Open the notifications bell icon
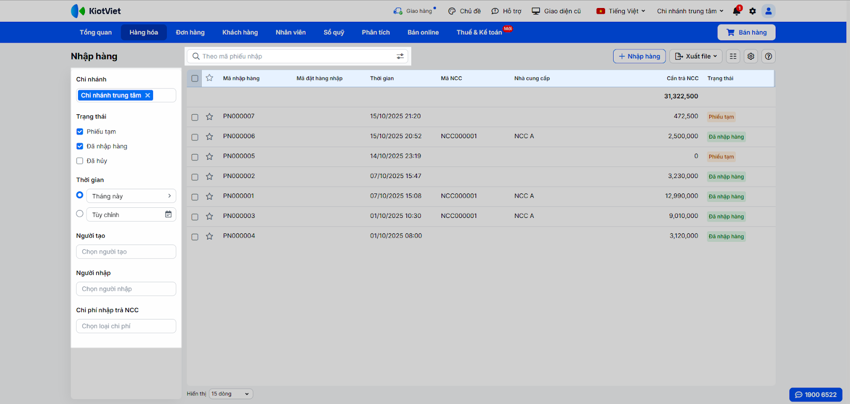The height and width of the screenshot is (404, 850). pyautogui.click(x=736, y=11)
